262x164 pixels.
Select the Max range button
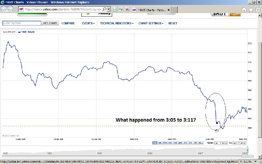pos(201,143)
